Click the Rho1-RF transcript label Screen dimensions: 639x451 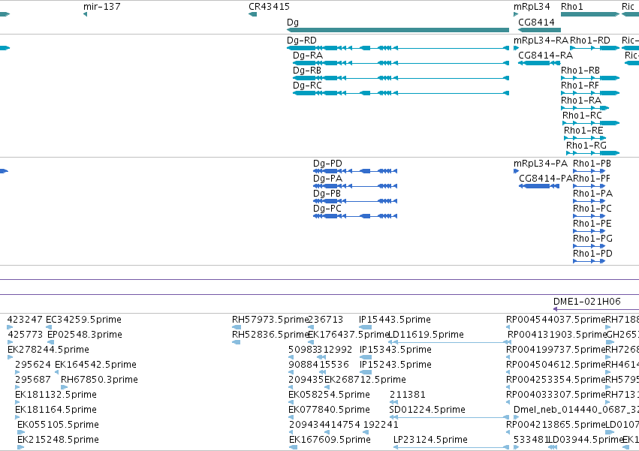pos(580,86)
